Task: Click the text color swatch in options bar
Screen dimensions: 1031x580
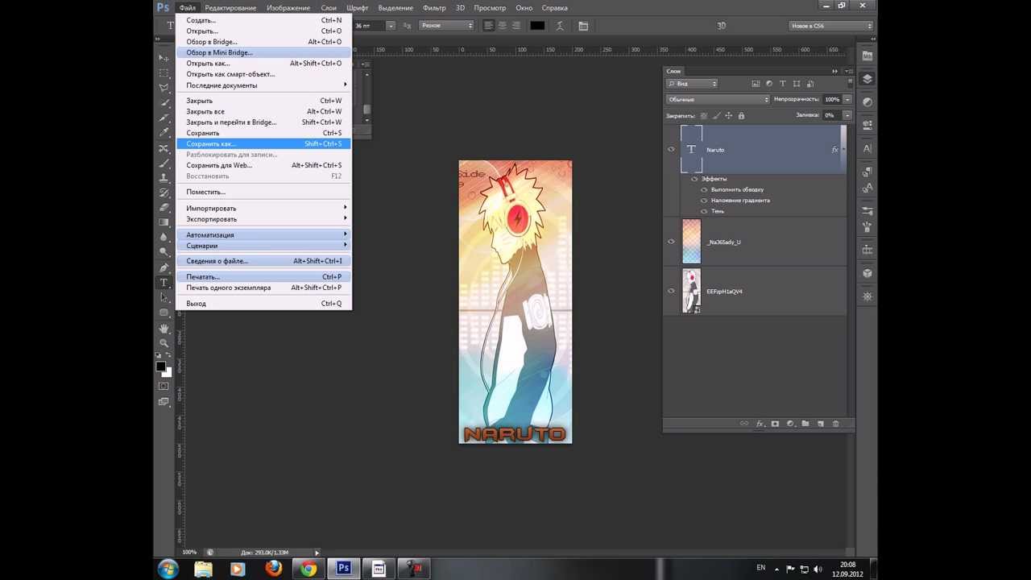Action: pos(537,26)
